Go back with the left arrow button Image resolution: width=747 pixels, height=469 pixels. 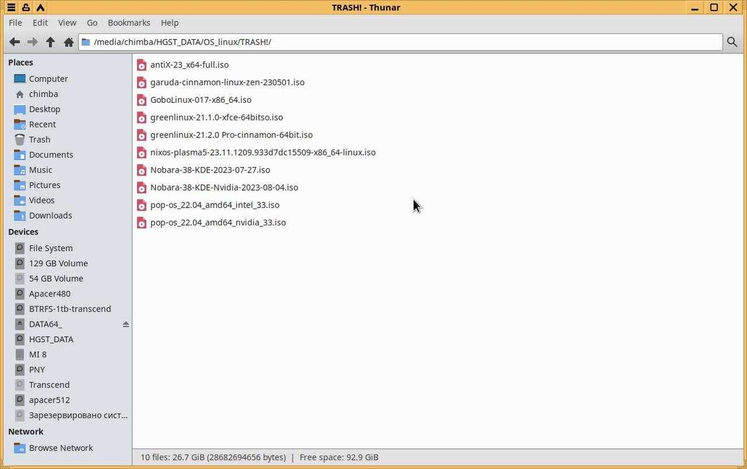(x=14, y=42)
